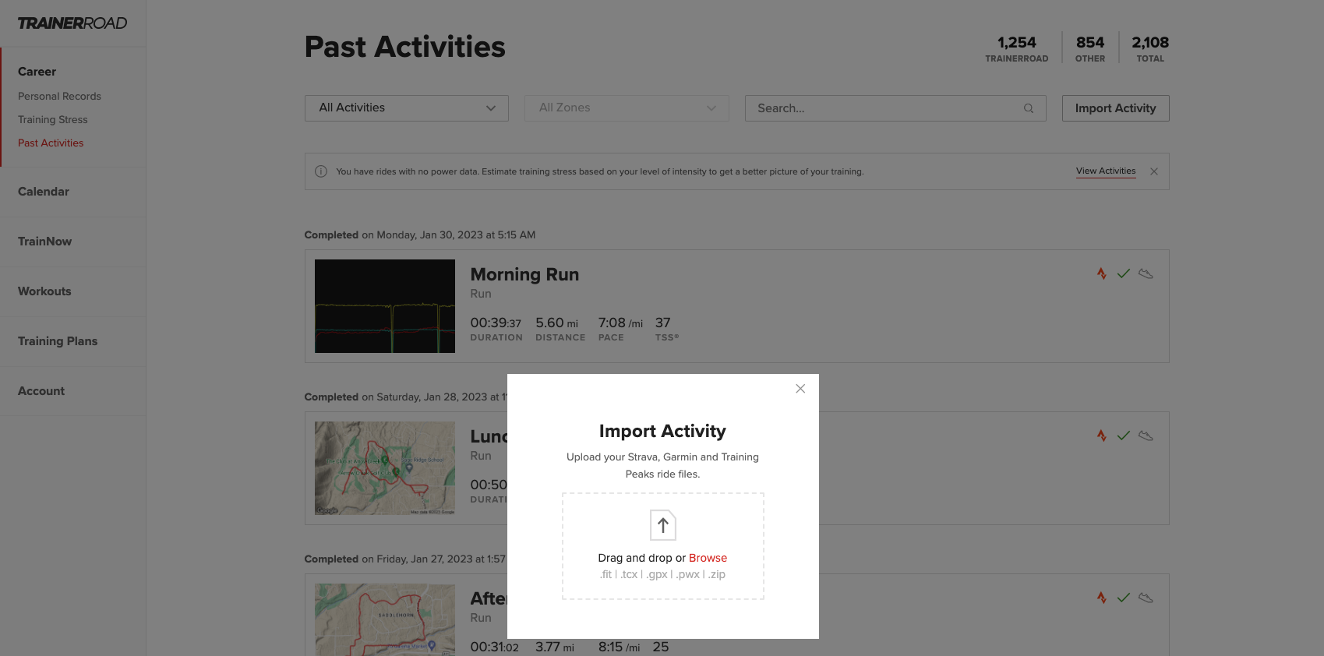Open the Browse file link
This screenshot has height=656, width=1324.
pos(708,558)
